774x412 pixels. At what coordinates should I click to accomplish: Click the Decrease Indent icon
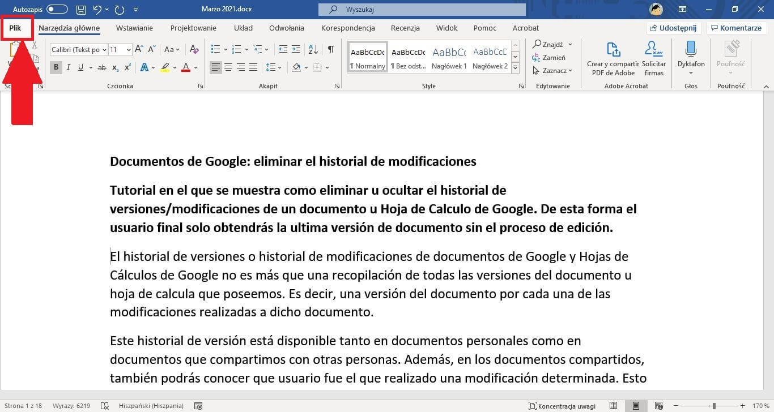coord(283,50)
